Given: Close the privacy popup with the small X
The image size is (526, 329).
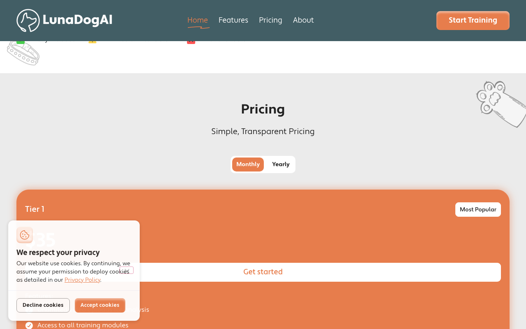Looking at the screenshot, I should click(x=127, y=270).
